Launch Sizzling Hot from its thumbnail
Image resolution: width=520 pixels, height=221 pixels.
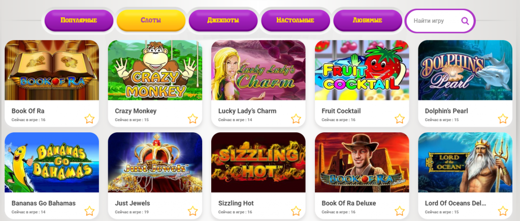[x=258, y=162]
